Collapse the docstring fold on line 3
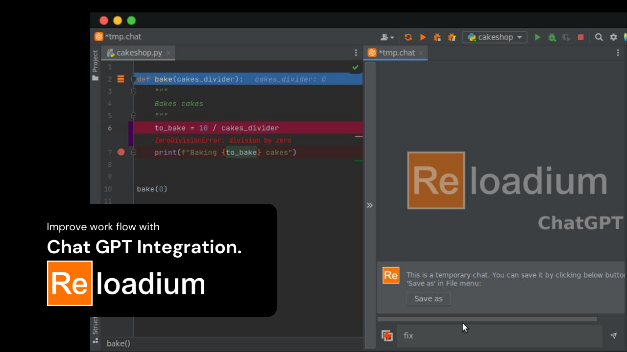Image resolution: width=627 pixels, height=352 pixels. 133,91
